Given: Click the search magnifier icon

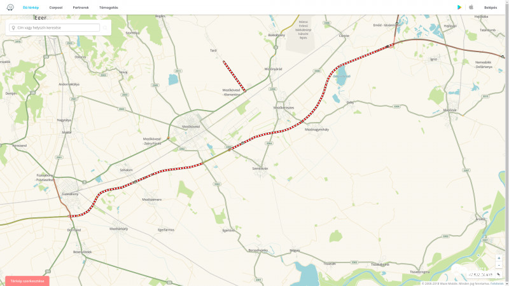Looking at the screenshot, I should pos(105,27).
